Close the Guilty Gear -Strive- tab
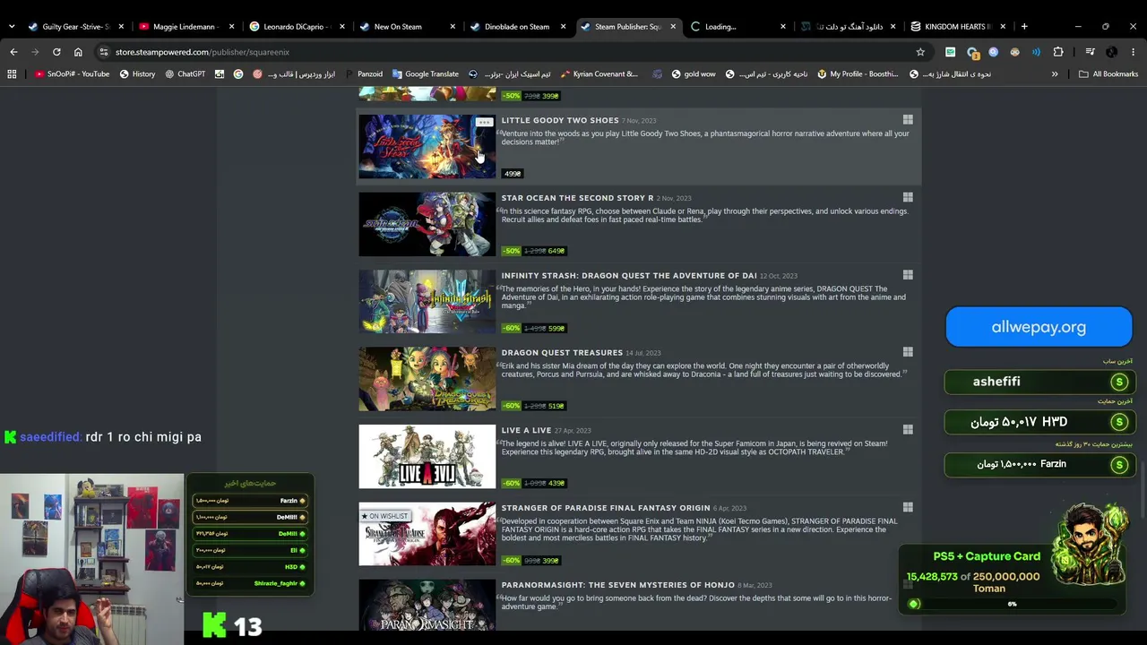 pyautogui.click(x=121, y=27)
